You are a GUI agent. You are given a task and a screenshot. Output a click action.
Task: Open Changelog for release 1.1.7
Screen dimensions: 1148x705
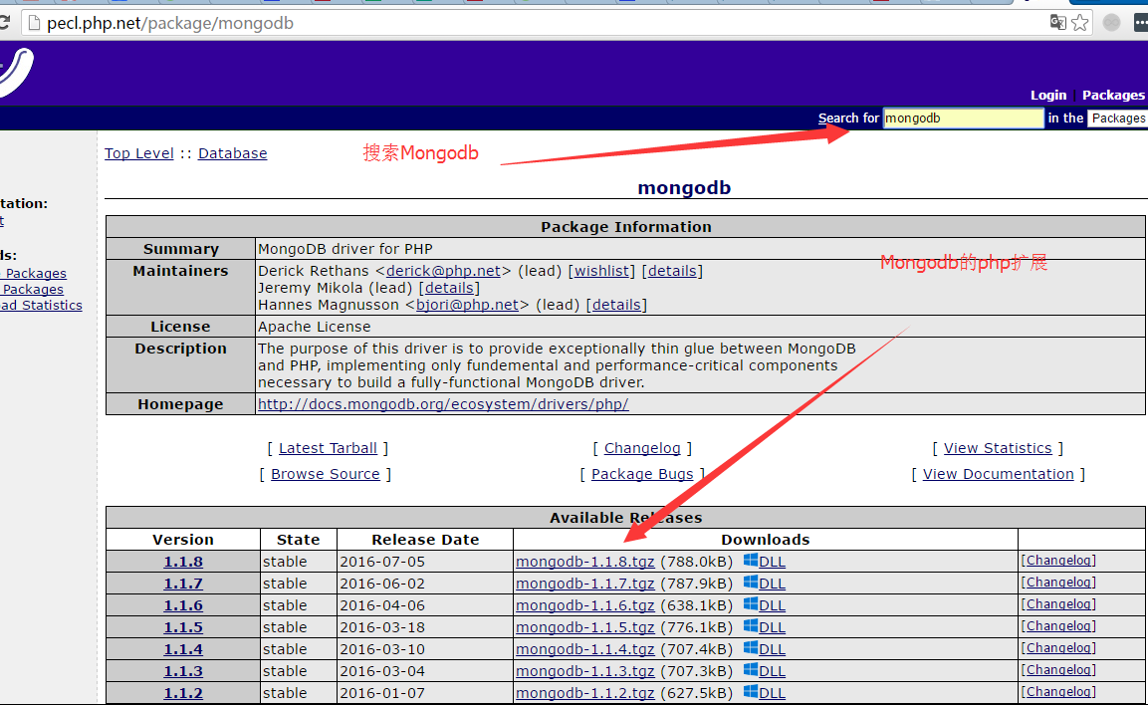pos(1058,582)
